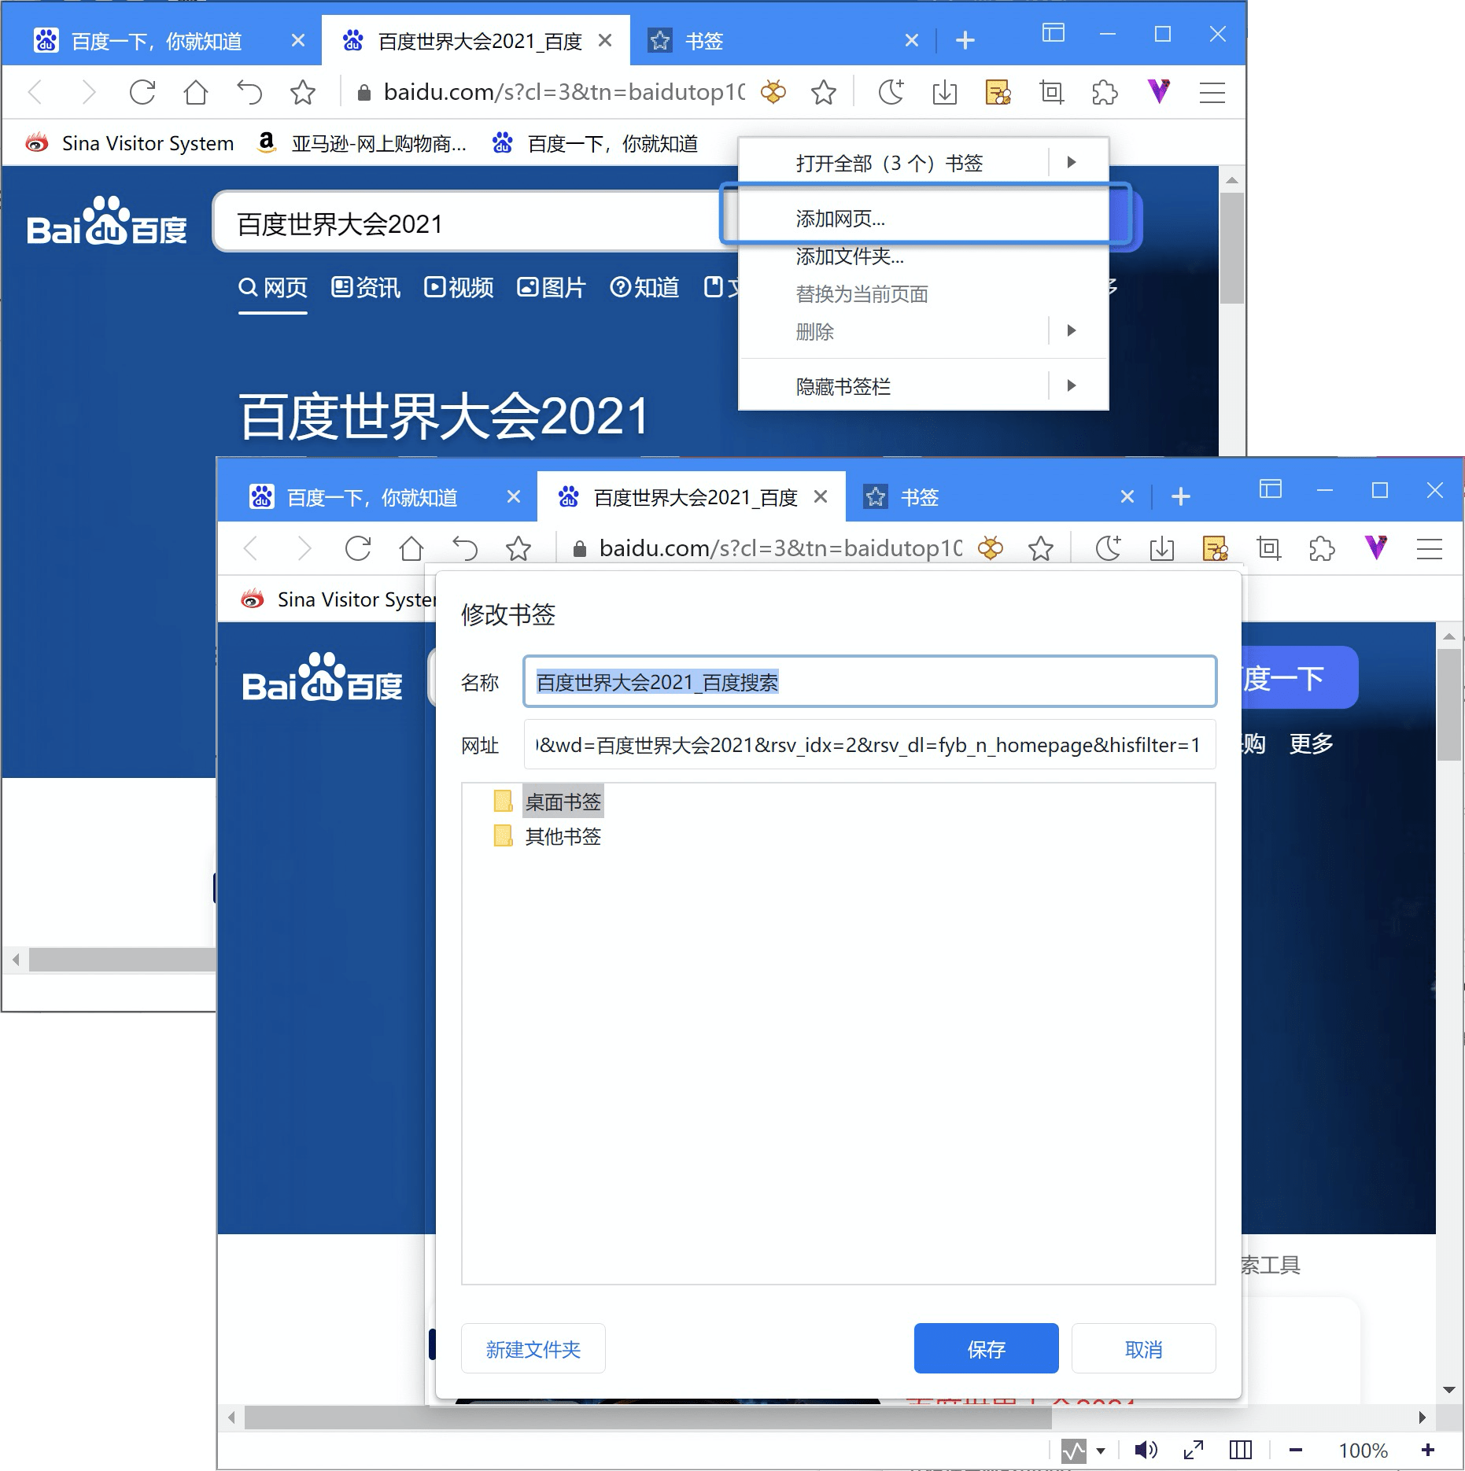Click 图片 category on Baidu page
The width and height of the screenshot is (1465, 1471).
coord(552,287)
